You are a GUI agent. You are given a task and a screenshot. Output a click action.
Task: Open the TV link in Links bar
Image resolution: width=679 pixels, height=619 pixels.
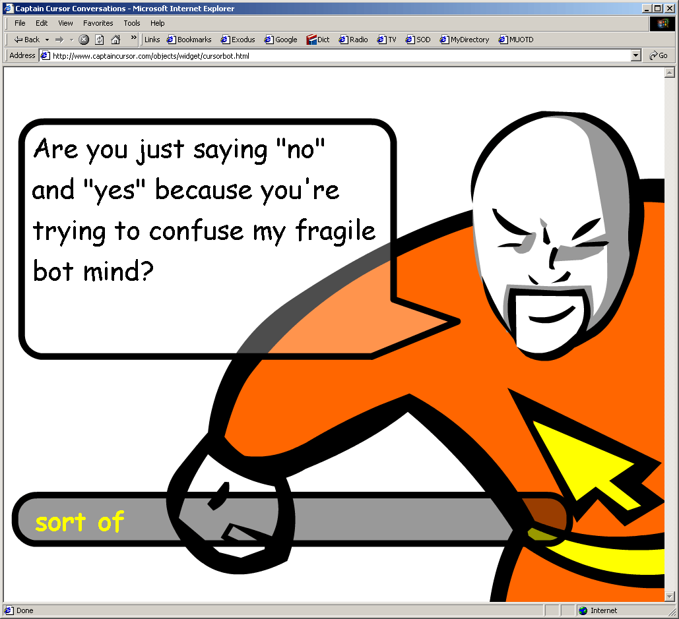pyautogui.click(x=387, y=40)
